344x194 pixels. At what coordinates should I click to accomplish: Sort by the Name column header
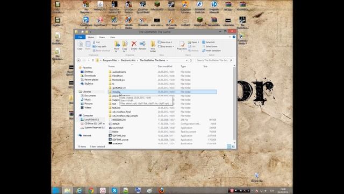click(x=111, y=66)
